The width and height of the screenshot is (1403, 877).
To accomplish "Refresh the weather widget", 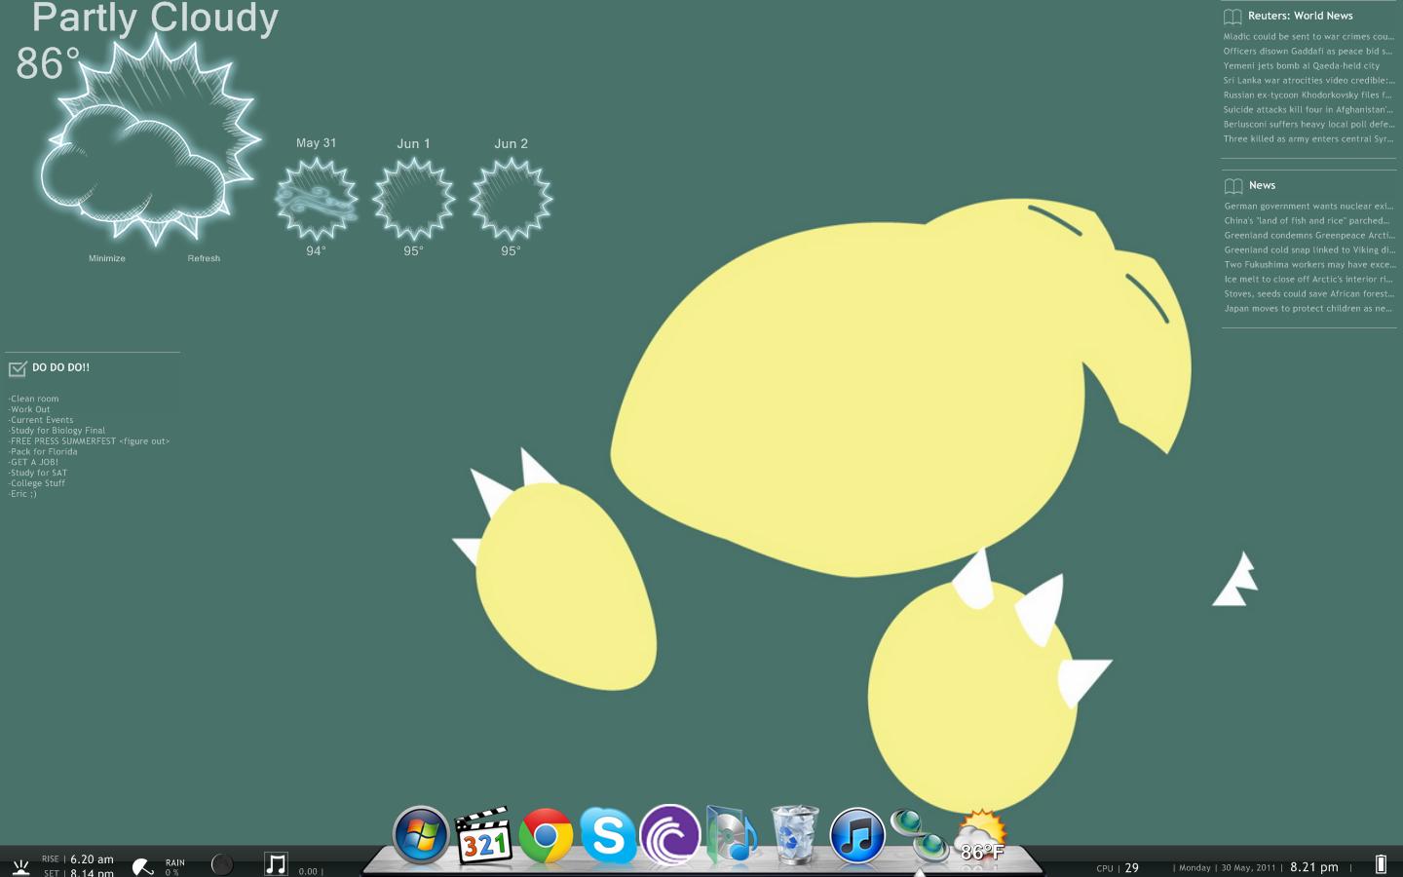I will (204, 258).
